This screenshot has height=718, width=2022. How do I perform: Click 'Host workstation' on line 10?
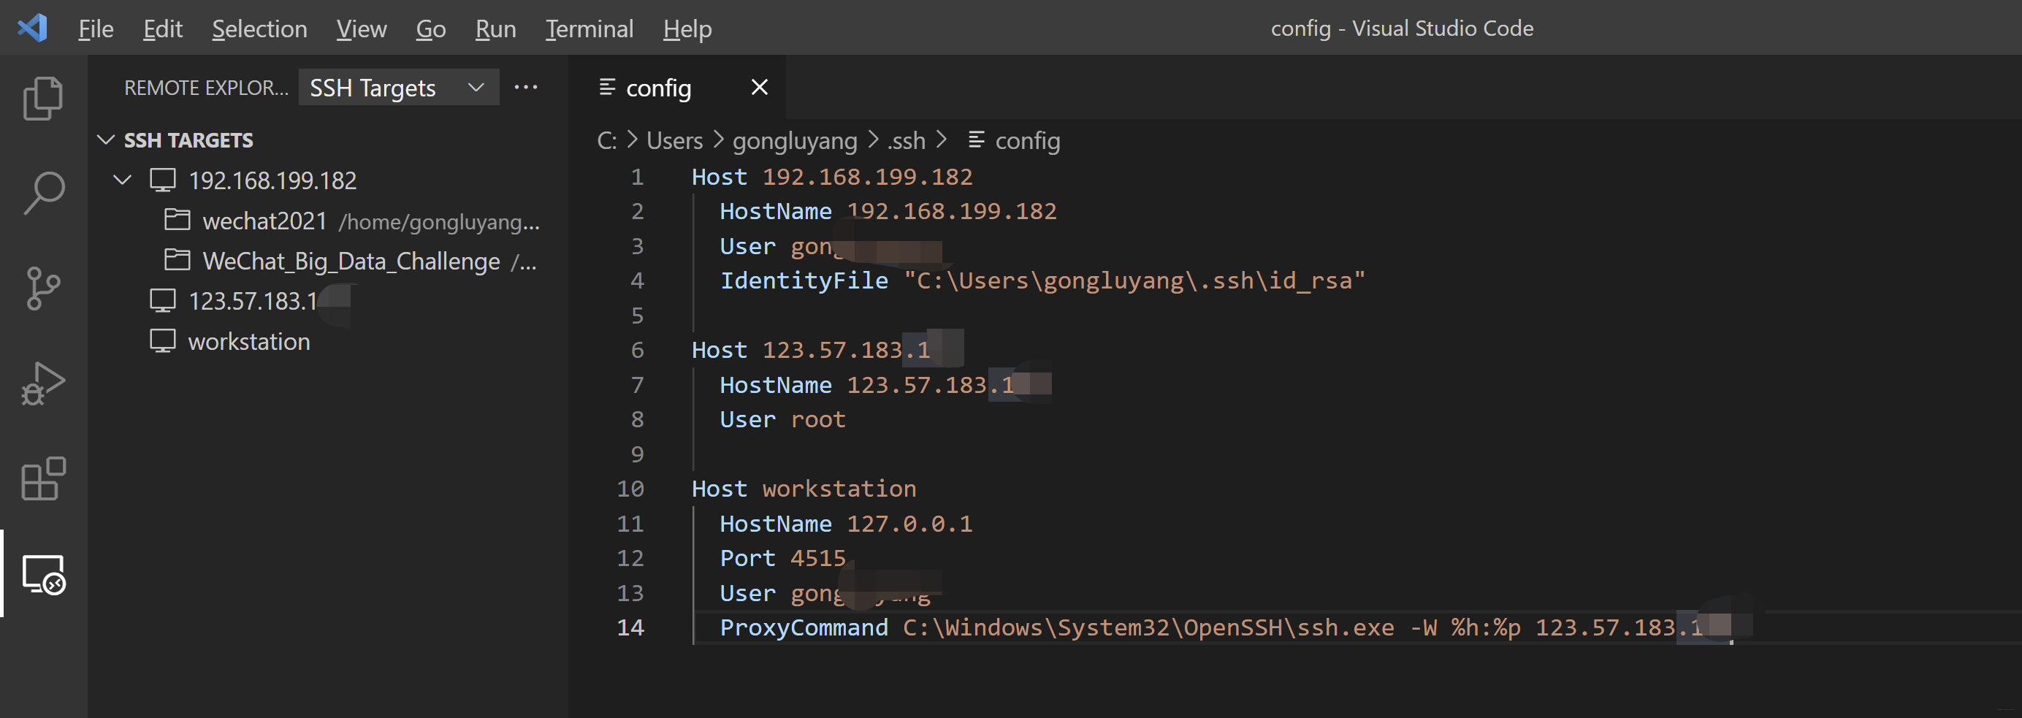point(804,489)
